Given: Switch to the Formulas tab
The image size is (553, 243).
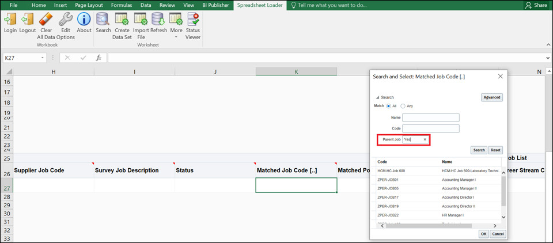Looking at the screenshot, I should coord(122,5).
